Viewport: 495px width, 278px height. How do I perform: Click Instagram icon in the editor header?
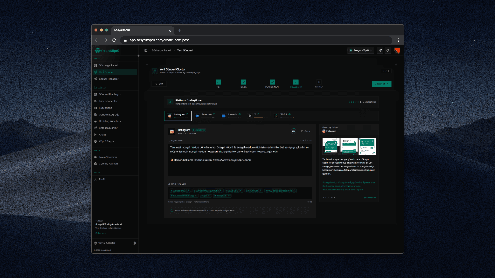coord(172,132)
